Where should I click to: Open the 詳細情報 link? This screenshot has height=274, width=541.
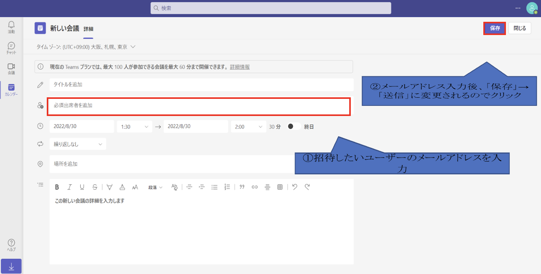click(240, 67)
